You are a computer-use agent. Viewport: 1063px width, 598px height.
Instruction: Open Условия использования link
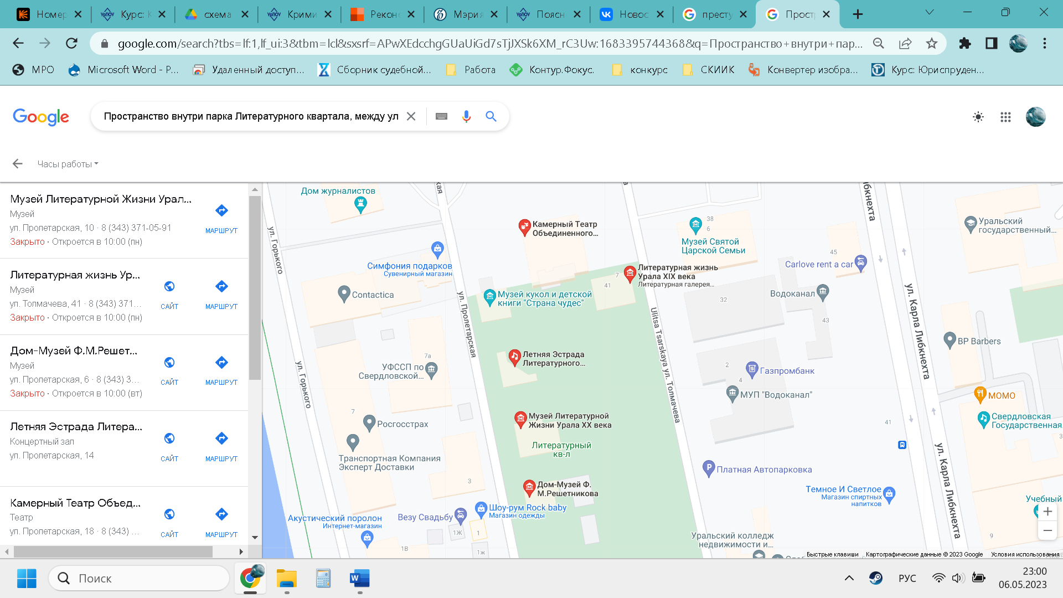click(1025, 554)
